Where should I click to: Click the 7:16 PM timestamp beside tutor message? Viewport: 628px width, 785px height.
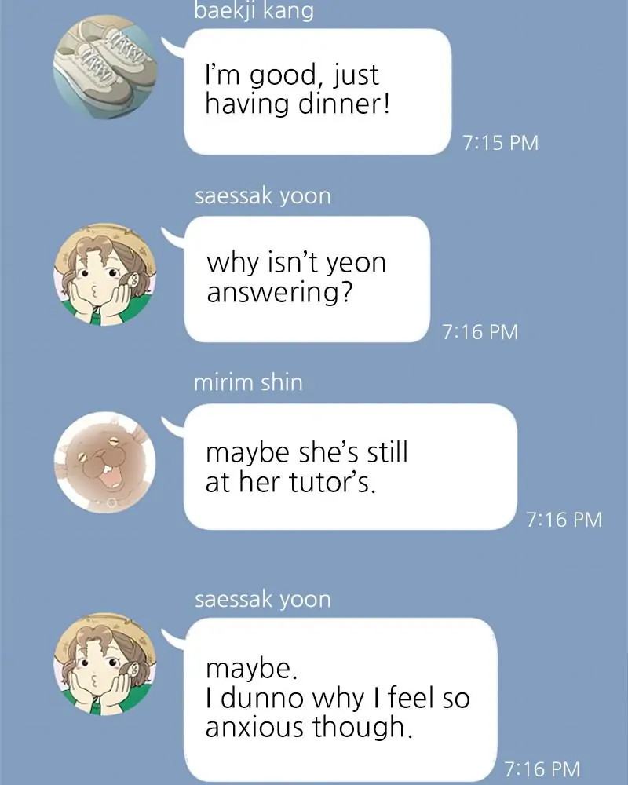pos(564,520)
